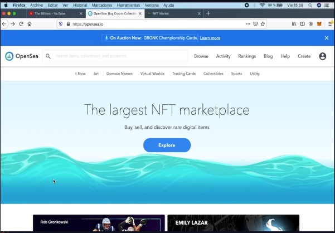
Task: Open page actions three-dot menu in URL bar
Action: point(248,24)
